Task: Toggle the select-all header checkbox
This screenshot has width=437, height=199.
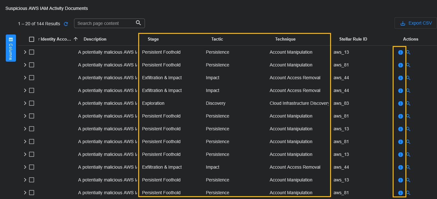Action: 32,39
